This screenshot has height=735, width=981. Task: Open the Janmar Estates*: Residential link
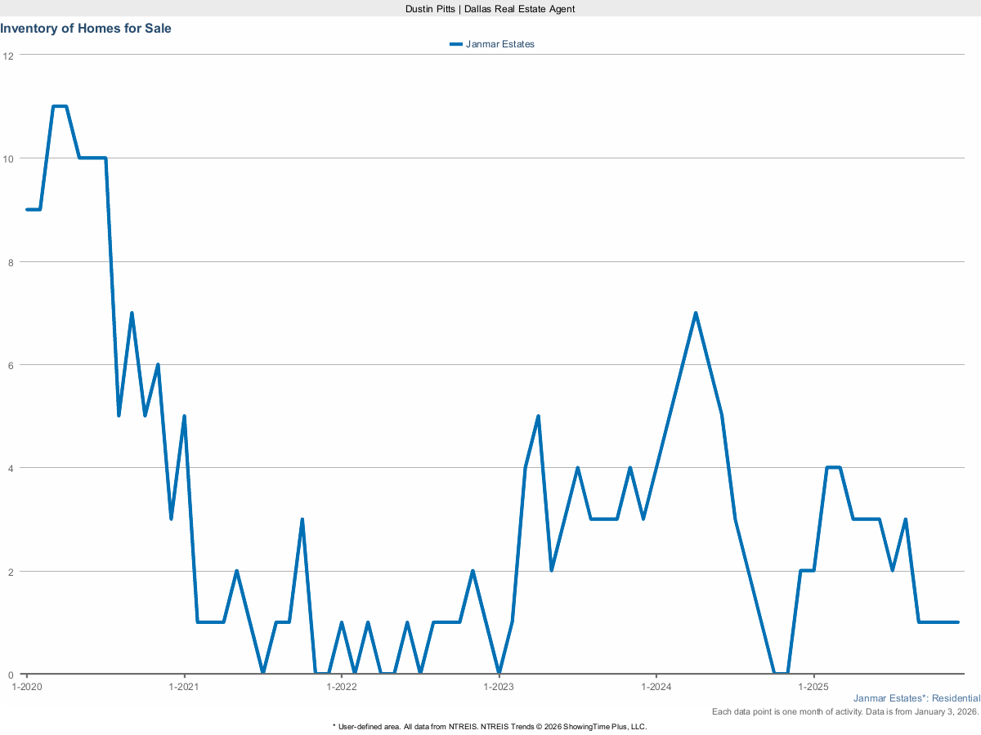(917, 698)
